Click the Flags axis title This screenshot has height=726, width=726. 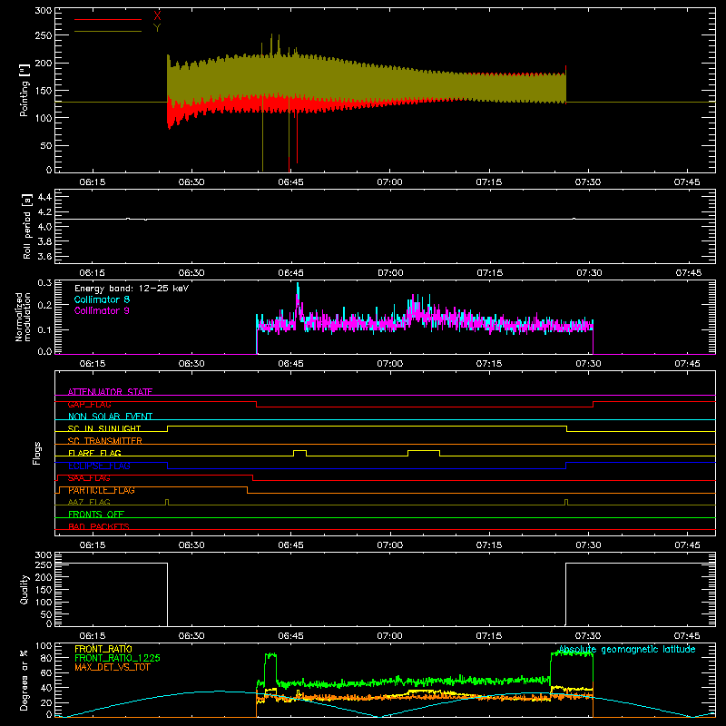[36, 453]
